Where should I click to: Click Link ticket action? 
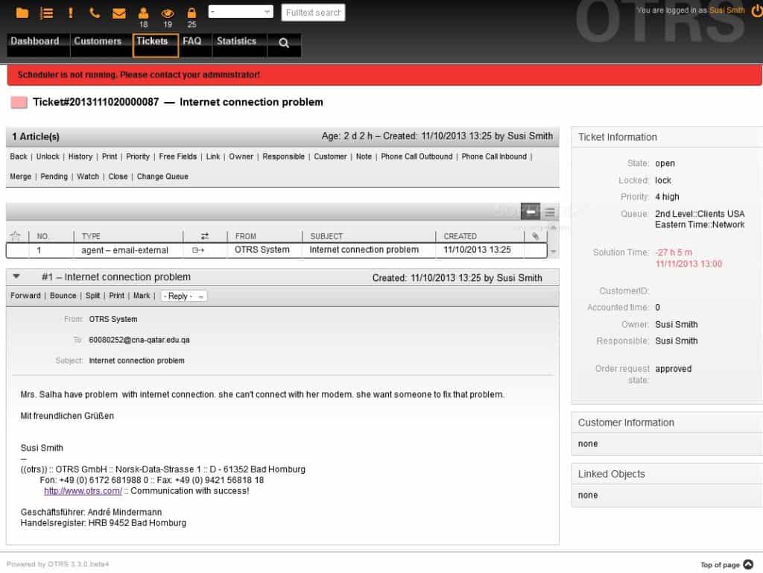(212, 156)
